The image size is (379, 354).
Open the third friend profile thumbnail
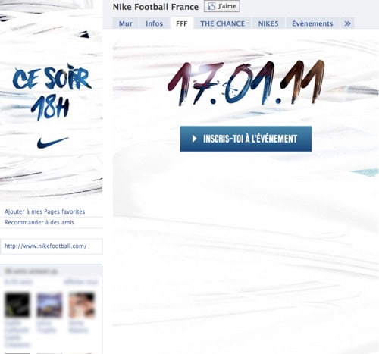coord(82,305)
